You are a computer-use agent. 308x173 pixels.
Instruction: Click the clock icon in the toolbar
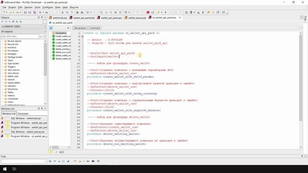(218, 12)
